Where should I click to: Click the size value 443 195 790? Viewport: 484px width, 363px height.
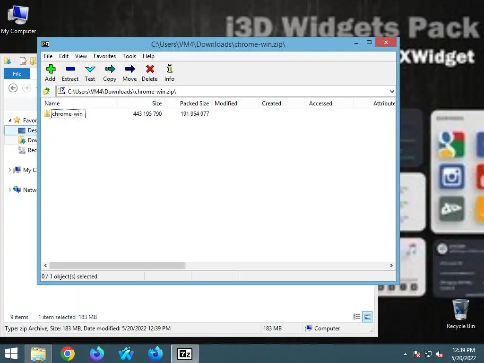click(x=147, y=113)
